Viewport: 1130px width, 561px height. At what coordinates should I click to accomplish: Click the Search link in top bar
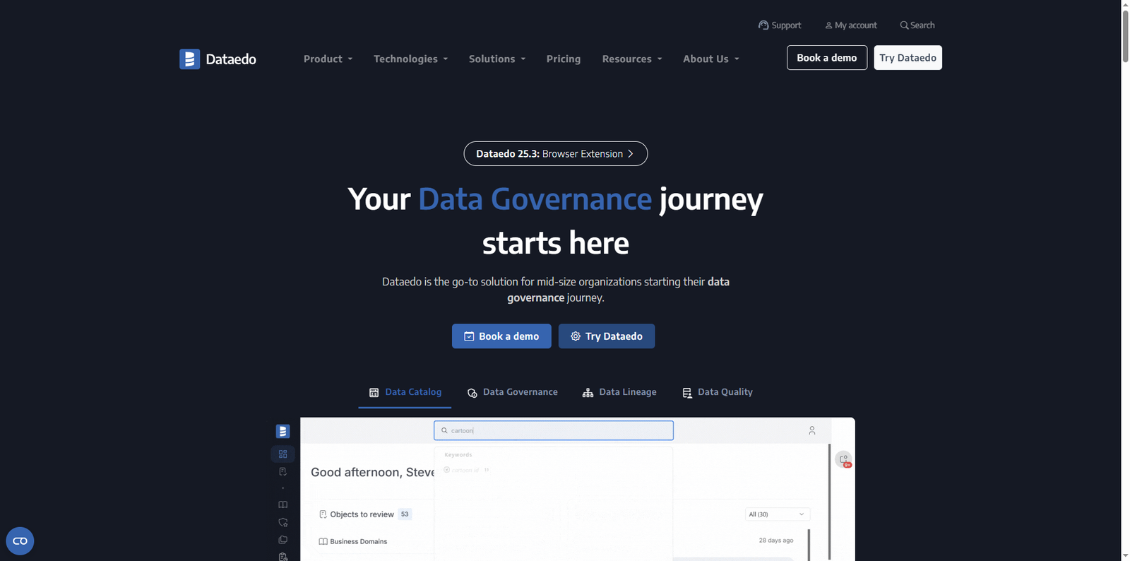[917, 25]
